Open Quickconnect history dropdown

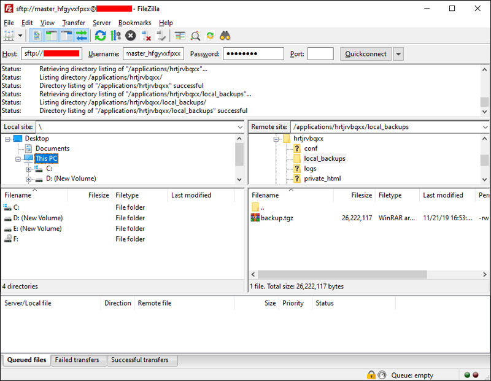click(x=398, y=54)
